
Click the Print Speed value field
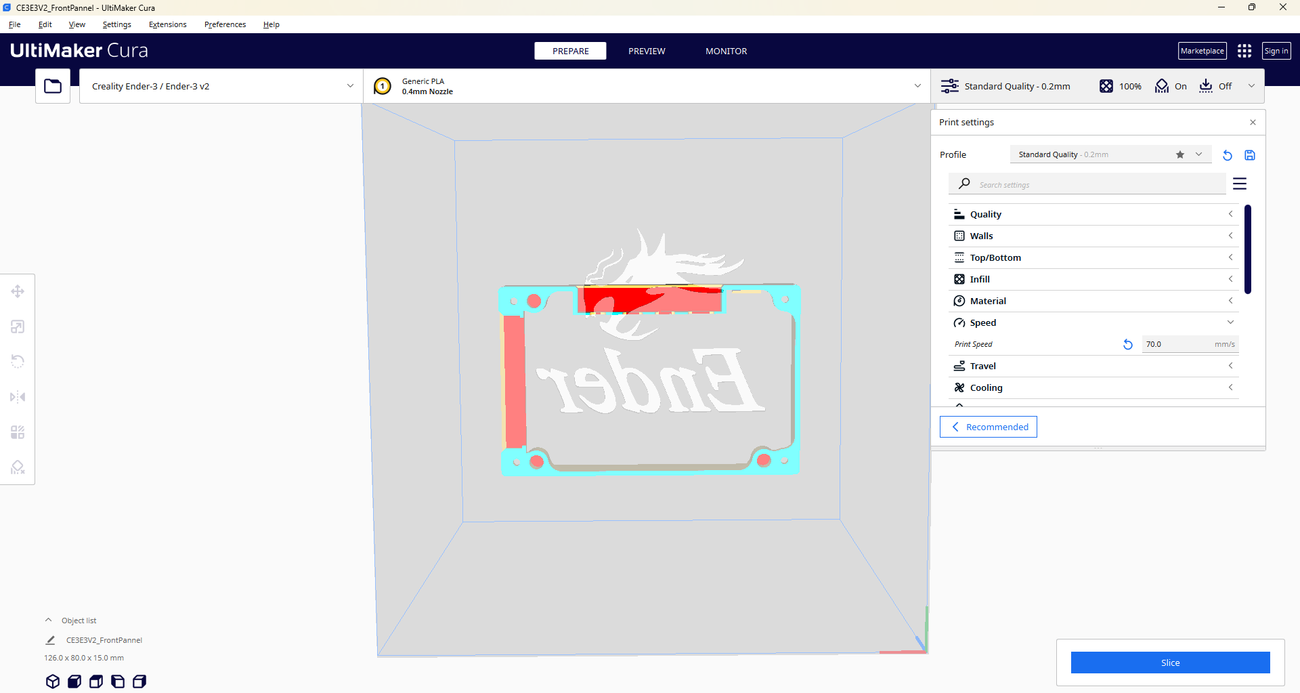(x=1190, y=344)
